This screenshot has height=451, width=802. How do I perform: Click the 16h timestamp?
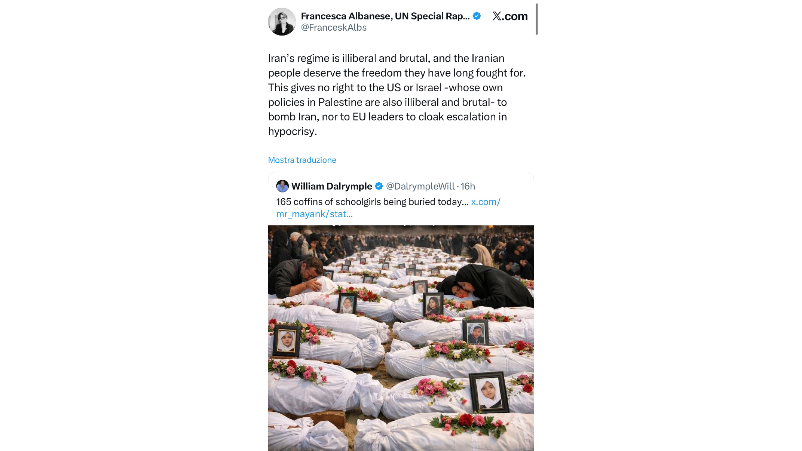tap(468, 186)
